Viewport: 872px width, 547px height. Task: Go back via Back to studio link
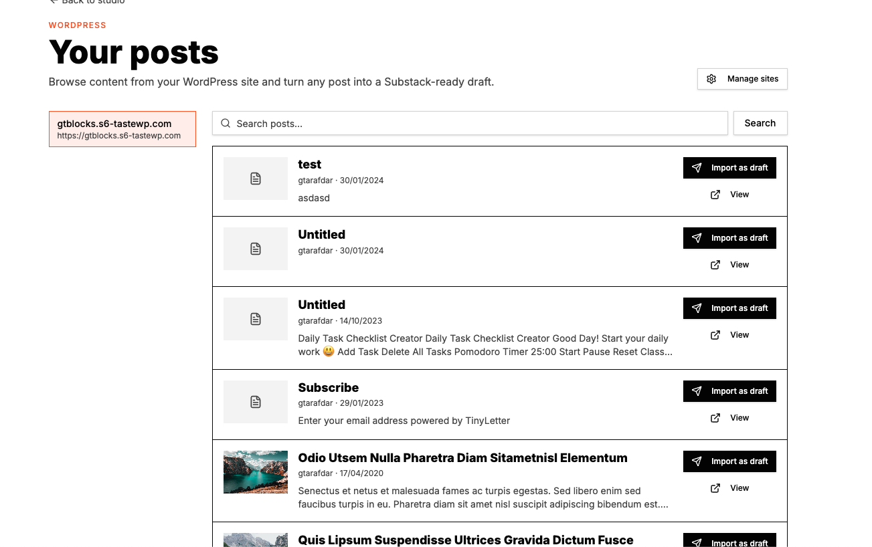point(87,2)
